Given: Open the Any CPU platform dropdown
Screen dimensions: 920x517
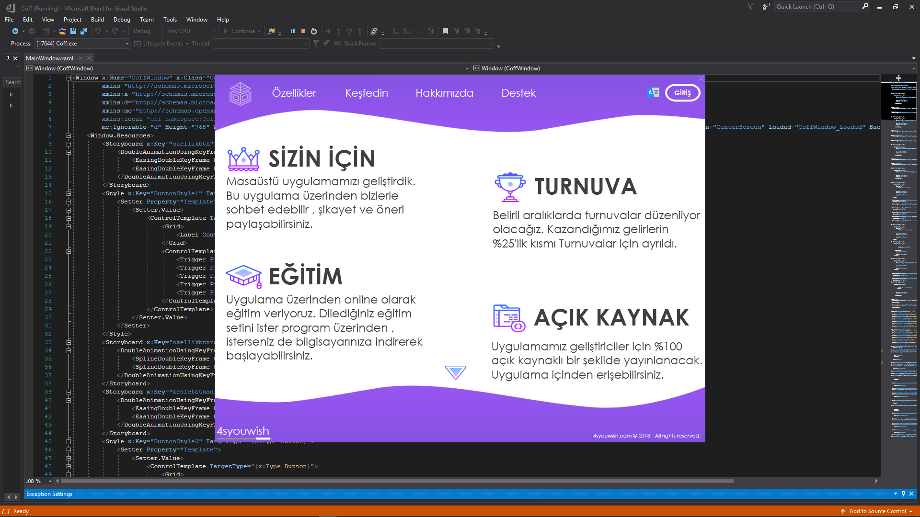Looking at the screenshot, I should pyautogui.click(x=192, y=31).
